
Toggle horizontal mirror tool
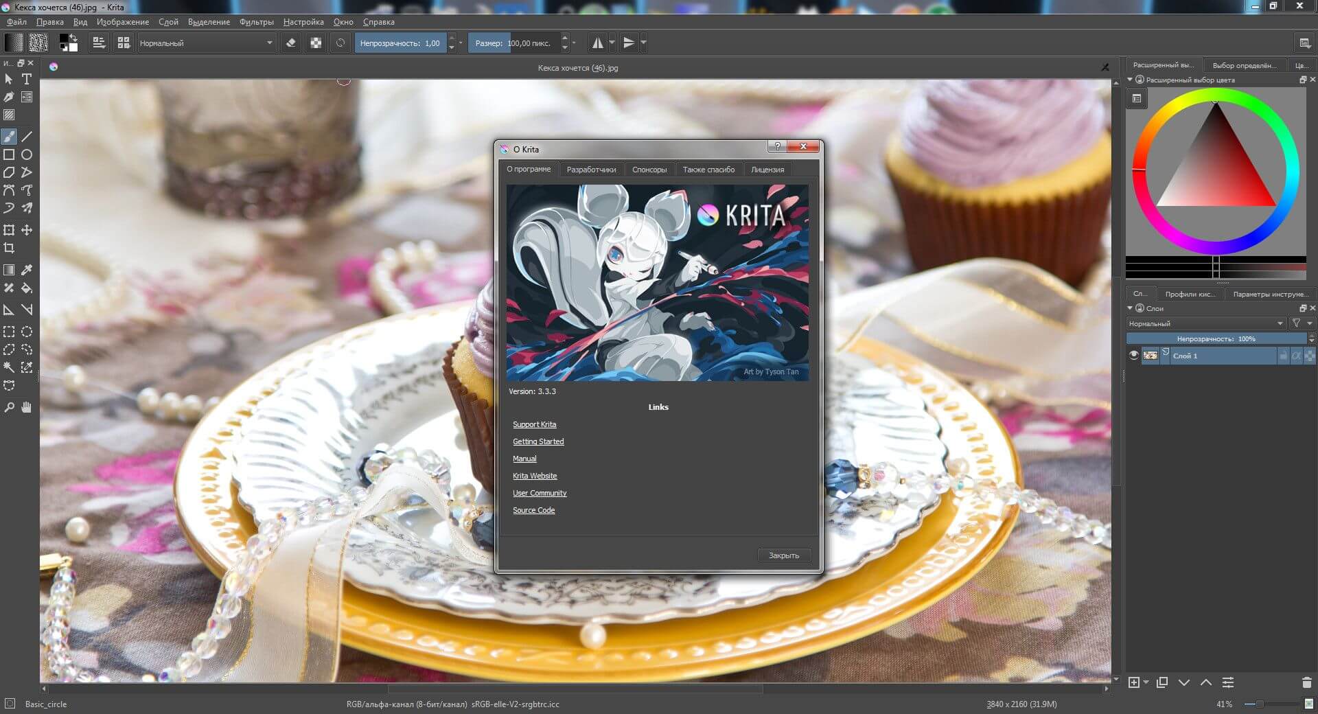[598, 43]
